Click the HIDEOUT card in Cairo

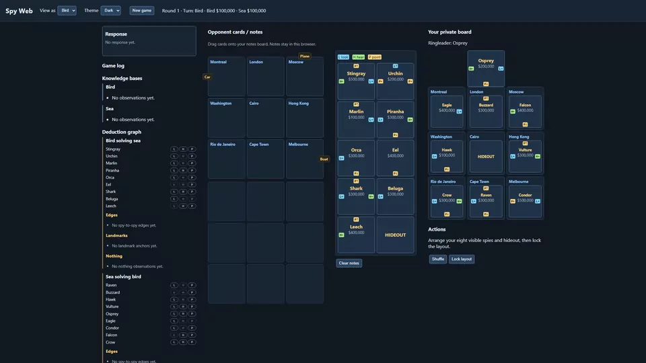tap(486, 157)
